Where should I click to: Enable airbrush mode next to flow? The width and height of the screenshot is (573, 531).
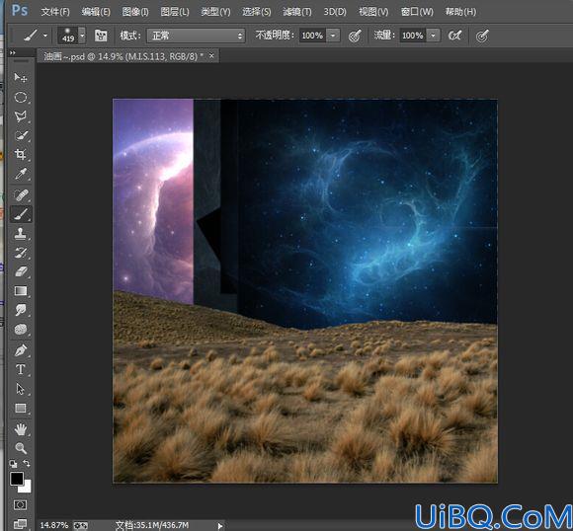coord(455,36)
